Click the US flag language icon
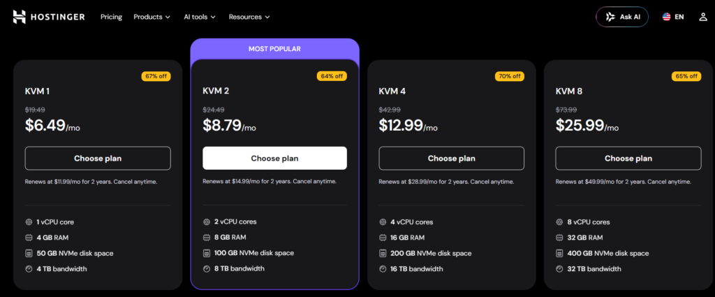The image size is (715, 297). pos(666,17)
